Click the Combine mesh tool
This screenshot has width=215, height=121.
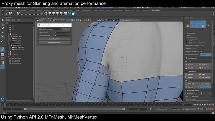191,65
